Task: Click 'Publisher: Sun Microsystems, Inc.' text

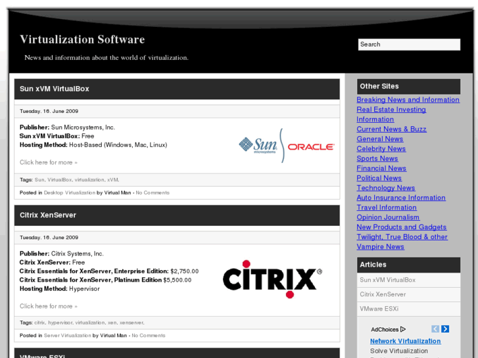Action: (x=67, y=127)
